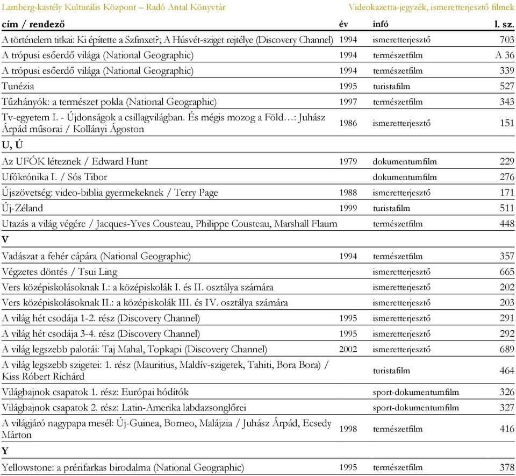
Task: Select the title 'Új-Zéland'
Action: [23, 208]
